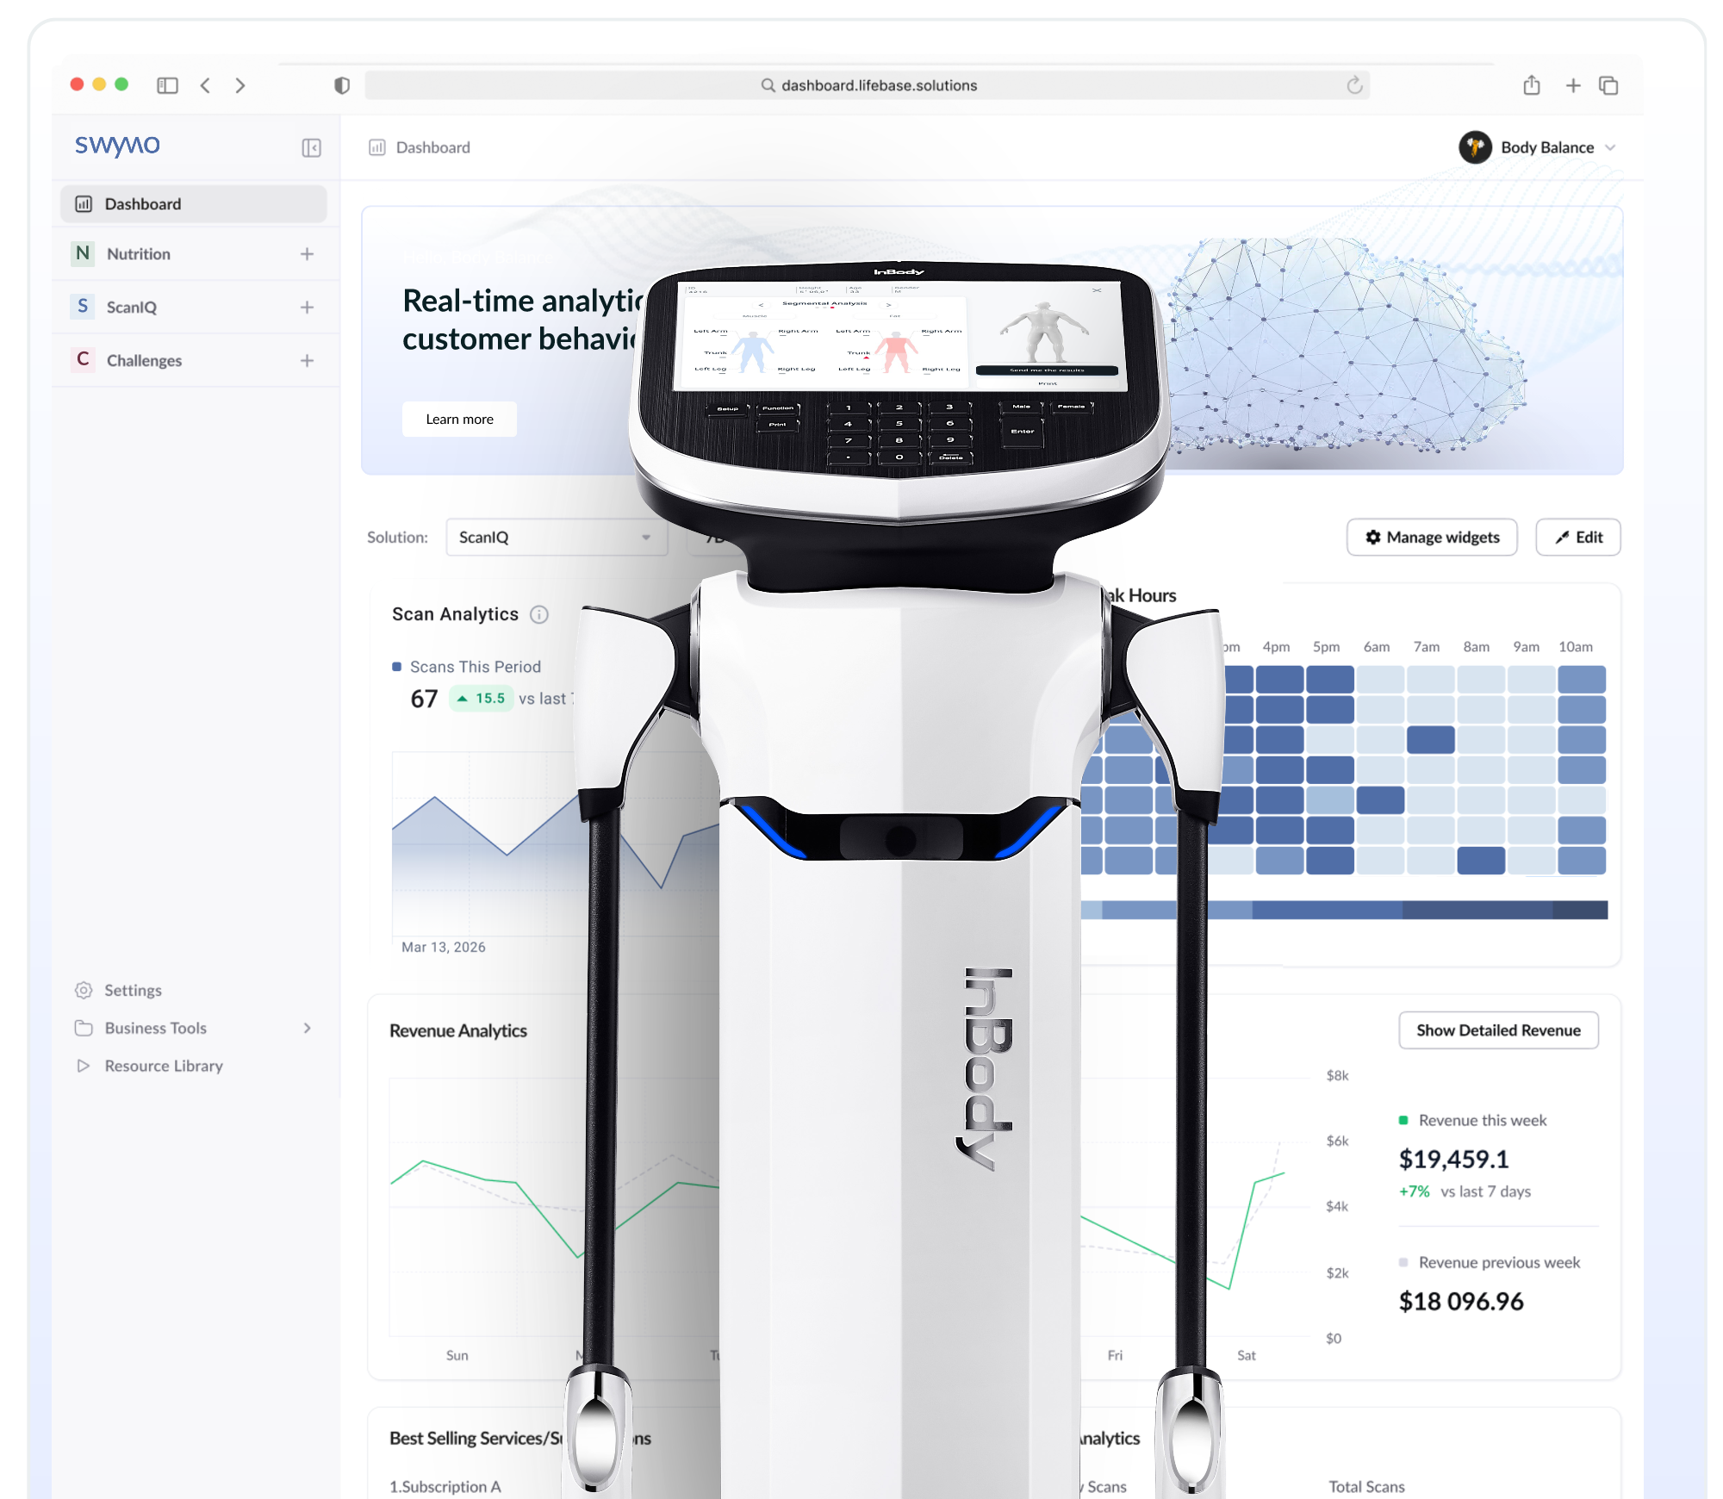Click the 4pm heatmap column header
This screenshot has width=1723, height=1499.
click(1276, 647)
